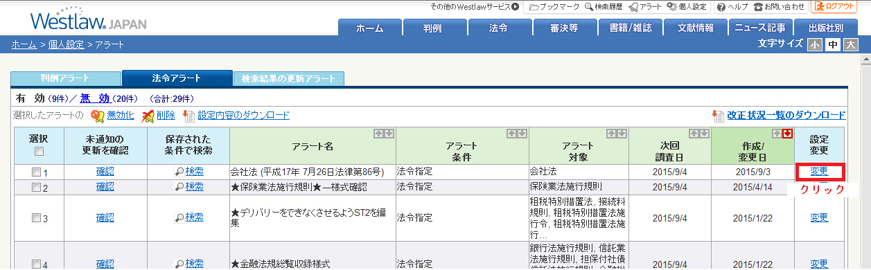Click the 検索履歴 magnifier icon
The width and height of the screenshot is (871, 270).
[589, 6]
